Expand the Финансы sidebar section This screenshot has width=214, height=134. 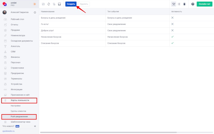(15, 57)
